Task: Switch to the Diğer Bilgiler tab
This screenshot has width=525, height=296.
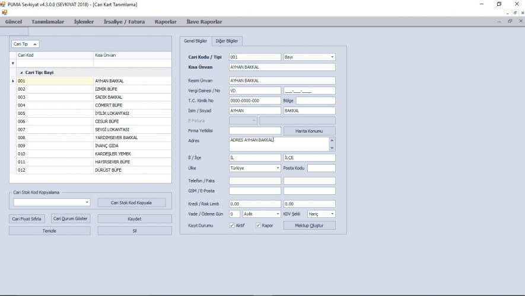Action: [x=227, y=41]
